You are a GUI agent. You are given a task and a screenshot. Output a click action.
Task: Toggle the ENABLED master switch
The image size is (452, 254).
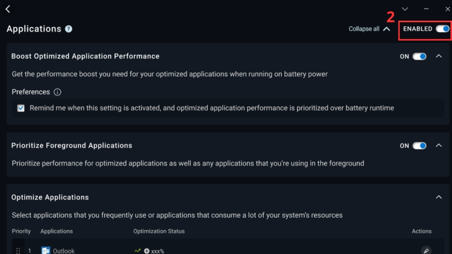click(x=443, y=29)
